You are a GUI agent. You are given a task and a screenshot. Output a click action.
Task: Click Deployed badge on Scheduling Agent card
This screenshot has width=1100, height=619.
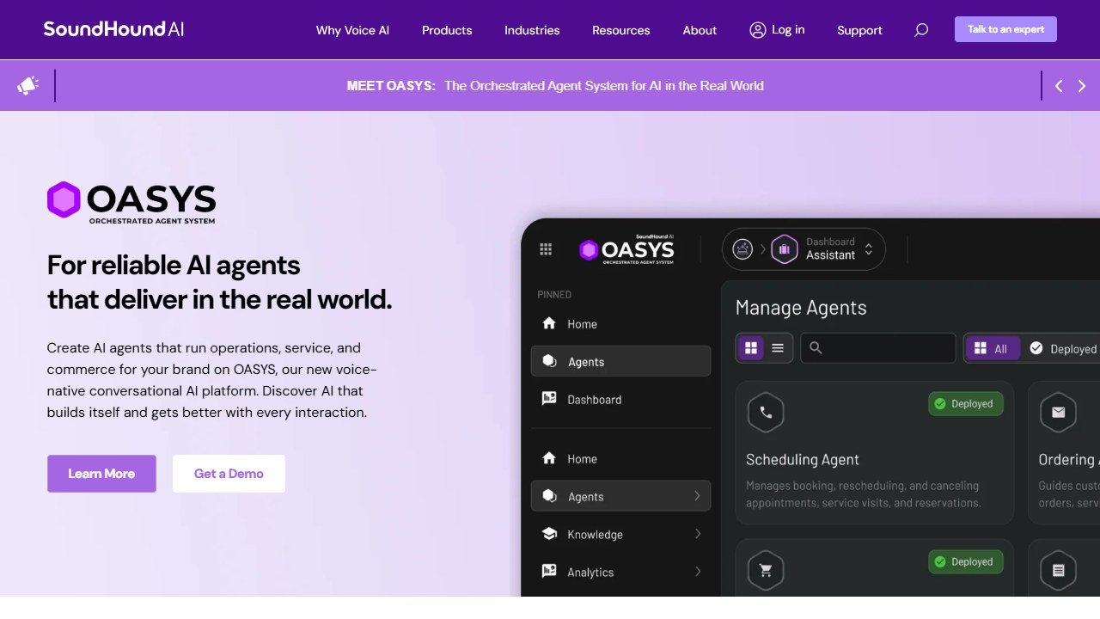(966, 404)
